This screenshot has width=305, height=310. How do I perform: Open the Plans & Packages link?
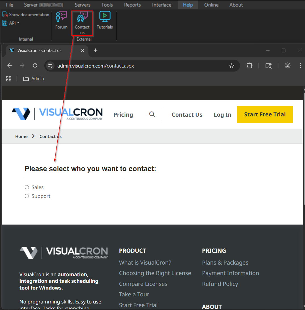pyautogui.click(x=225, y=263)
